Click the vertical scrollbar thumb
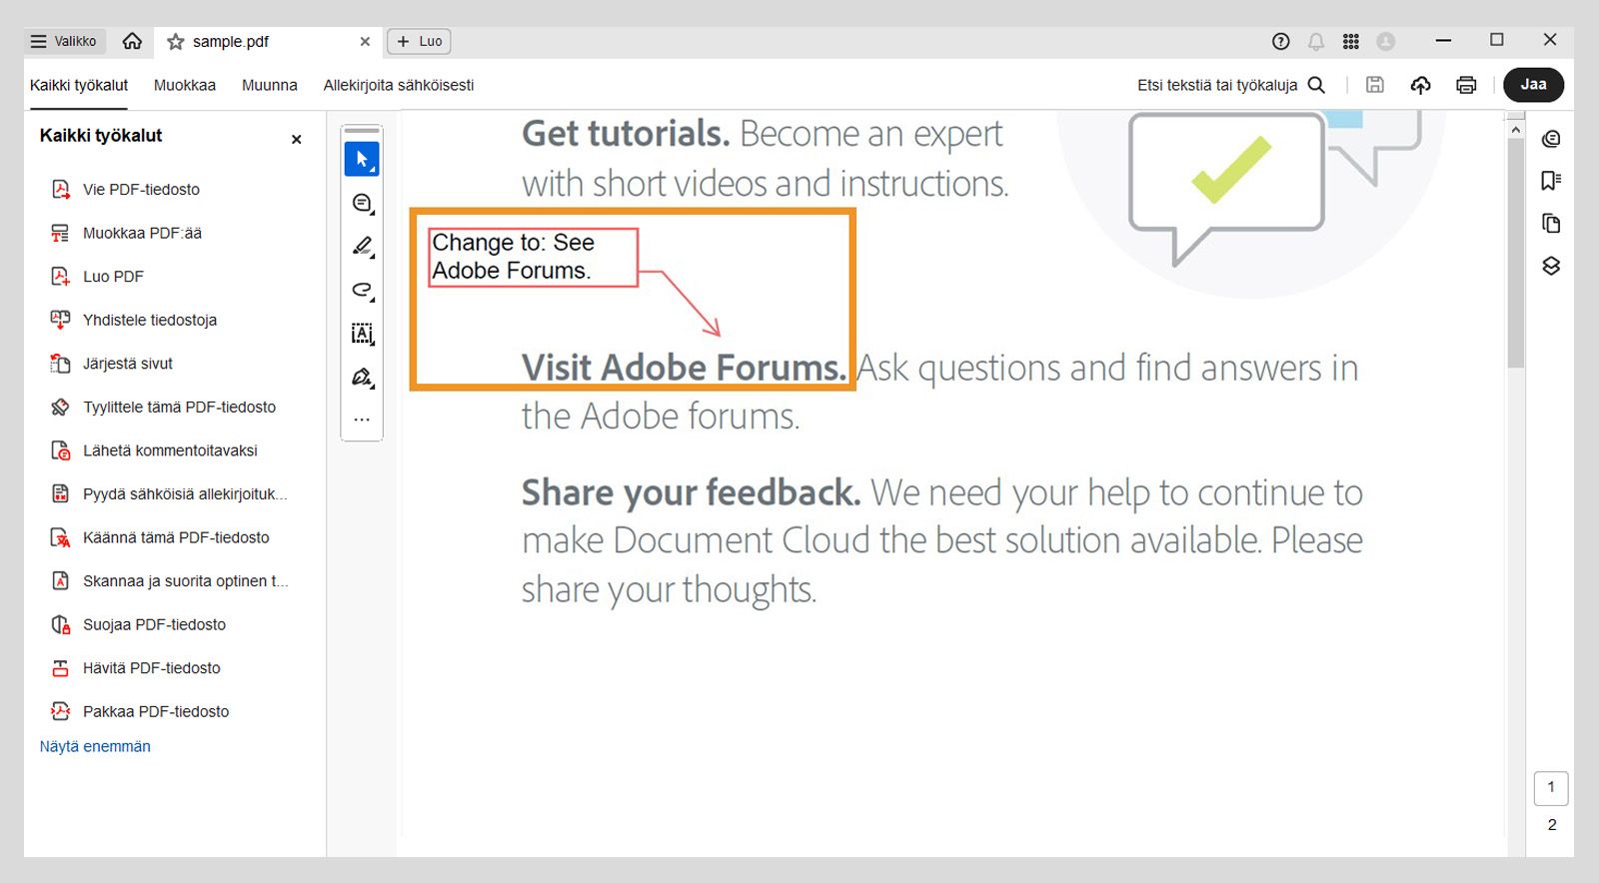The height and width of the screenshot is (883, 1599). coord(1516,250)
